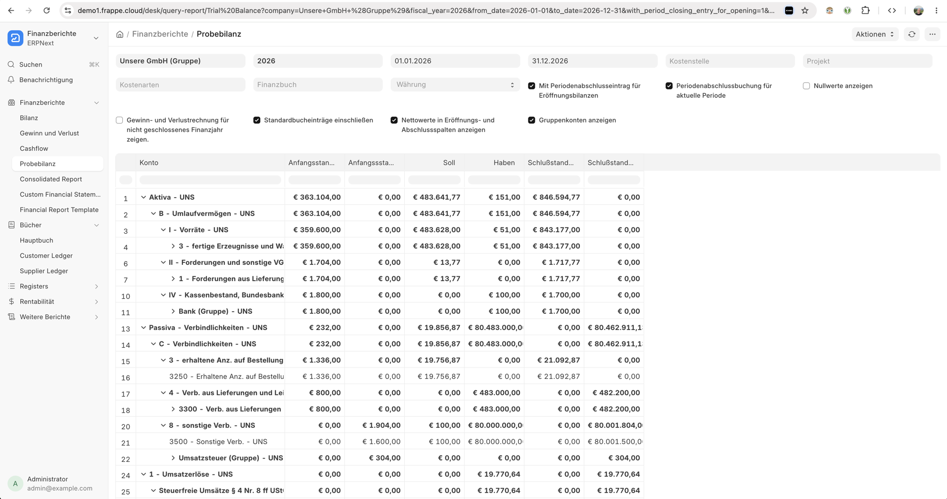View site information icon in address bar
Image resolution: width=947 pixels, height=499 pixels.
click(x=68, y=10)
